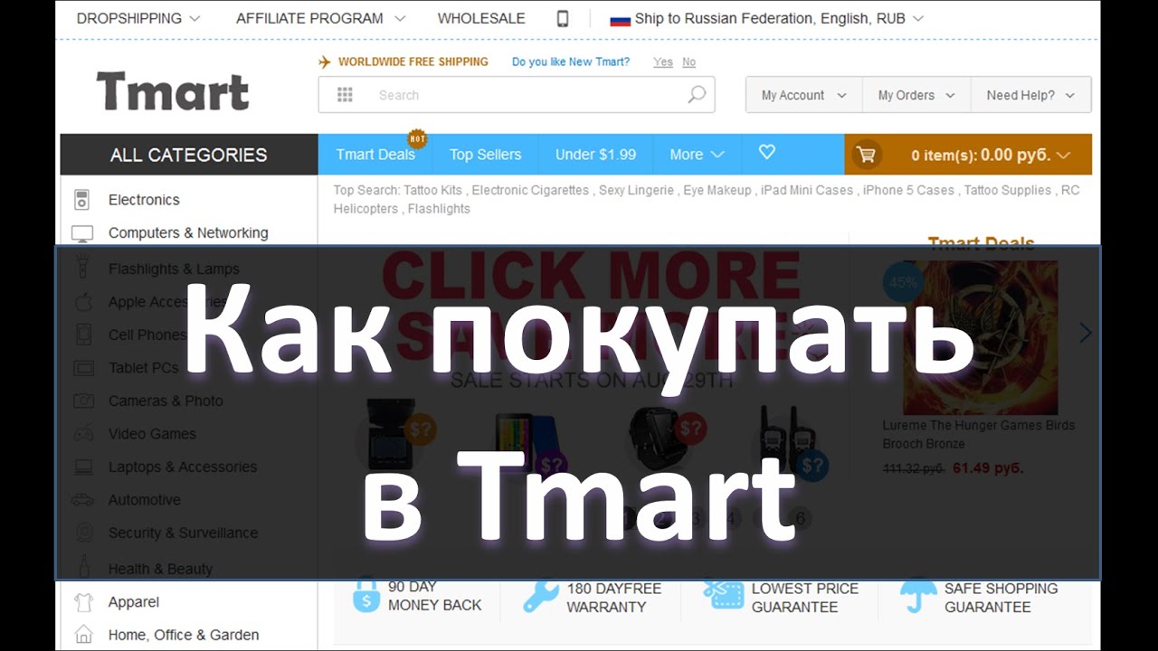Click the Safe Shopping umbrella icon
Screen dimensions: 1158x651
coord(918,597)
